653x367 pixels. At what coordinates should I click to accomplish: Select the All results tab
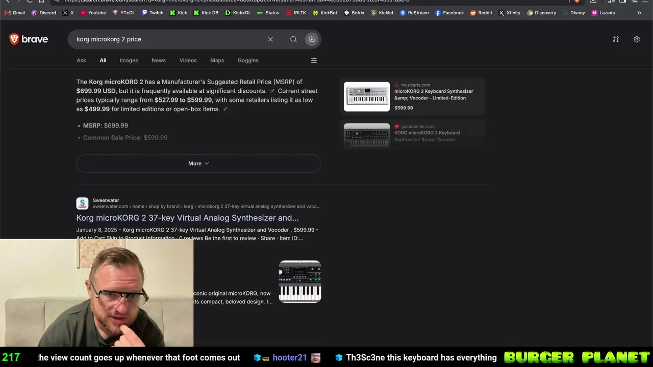(103, 60)
